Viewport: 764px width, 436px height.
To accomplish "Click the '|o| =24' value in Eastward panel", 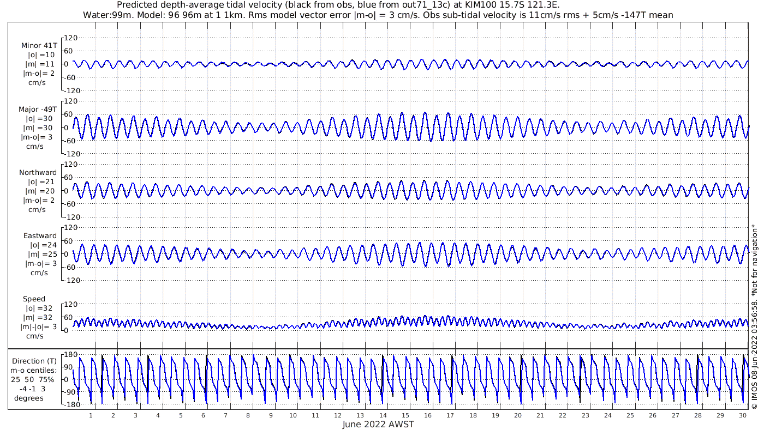I will [x=44, y=245].
